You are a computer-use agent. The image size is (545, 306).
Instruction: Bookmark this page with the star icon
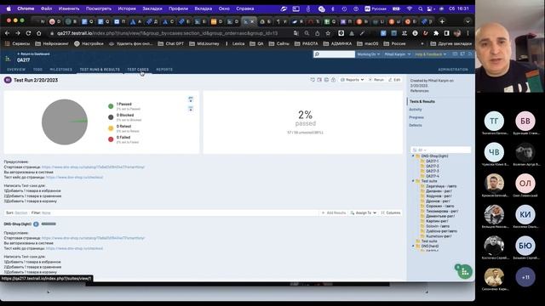tap(328, 33)
